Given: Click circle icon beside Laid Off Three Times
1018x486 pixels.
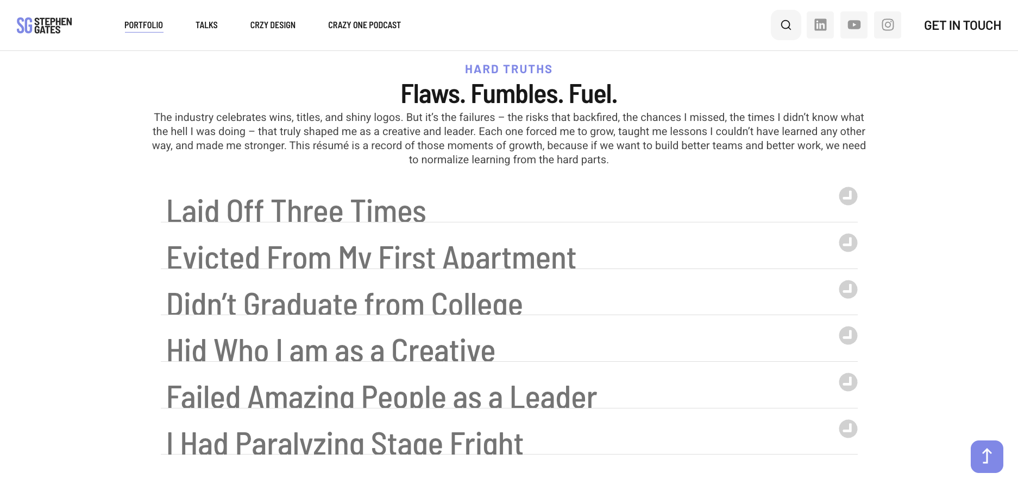Looking at the screenshot, I should click(847, 196).
